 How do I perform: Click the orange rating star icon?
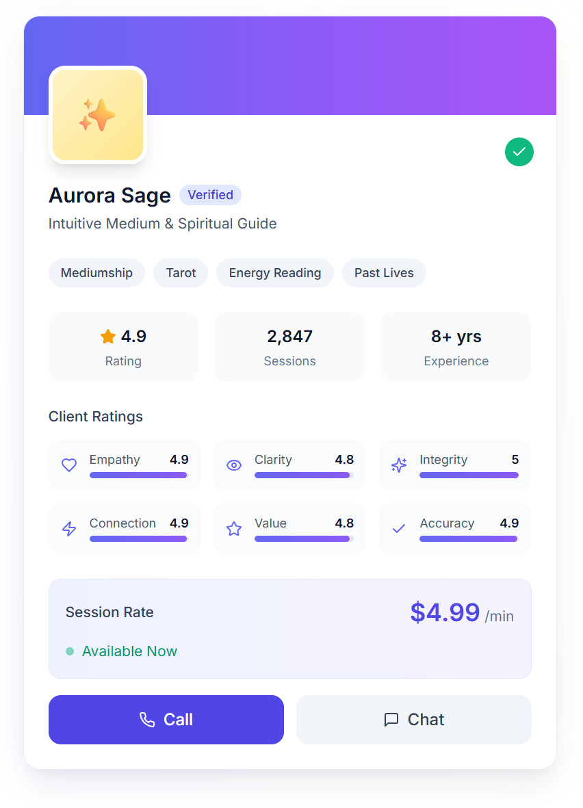pos(108,337)
